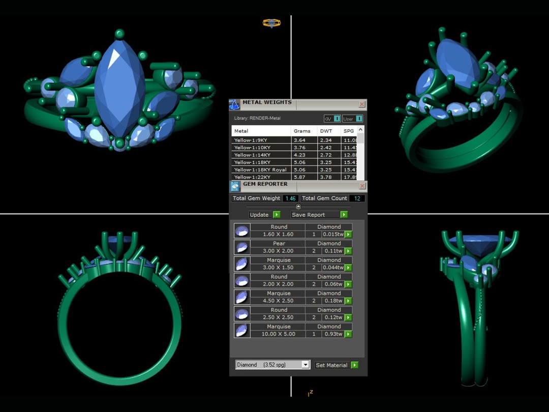Click the scroll-up arrow in metal table
Screen dimensions: 549x412
[360, 130]
